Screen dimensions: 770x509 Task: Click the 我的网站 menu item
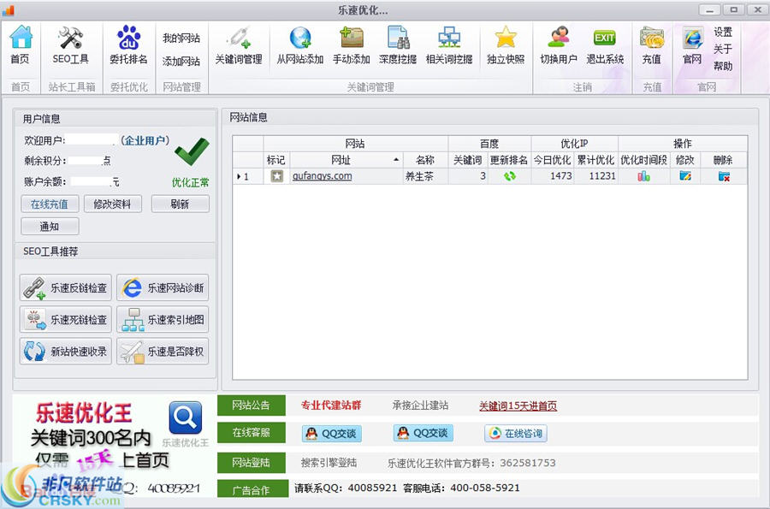[181, 38]
